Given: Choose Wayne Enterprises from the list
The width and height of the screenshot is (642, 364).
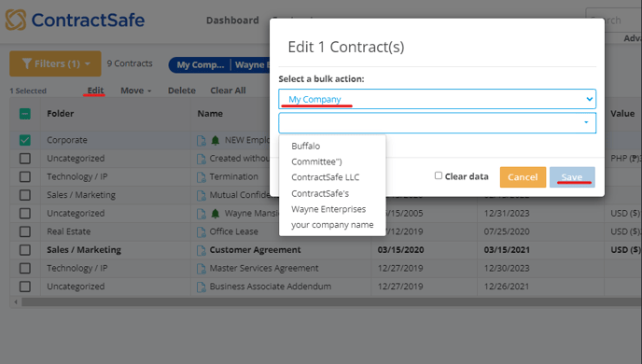Looking at the screenshot, I should [328, 209].
